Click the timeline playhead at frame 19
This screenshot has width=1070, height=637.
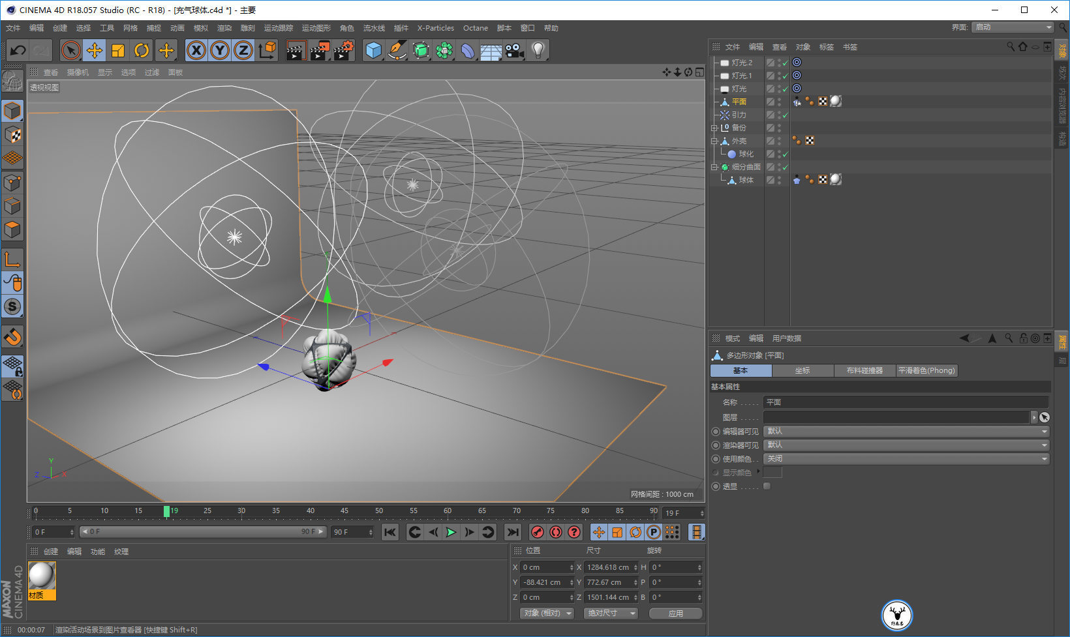pyautogui.click(x=167, y=512)
